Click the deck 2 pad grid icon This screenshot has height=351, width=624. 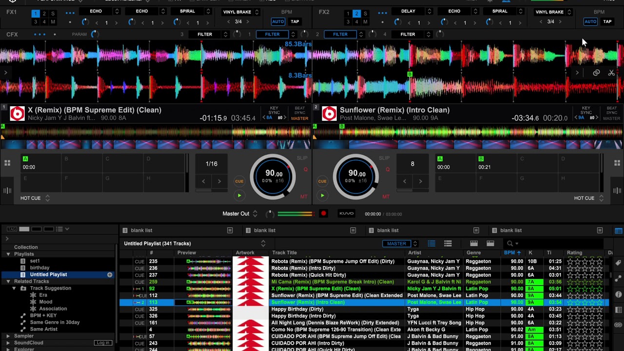point(617,163)
